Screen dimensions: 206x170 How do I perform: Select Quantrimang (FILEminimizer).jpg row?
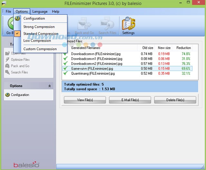pos(127,73)
